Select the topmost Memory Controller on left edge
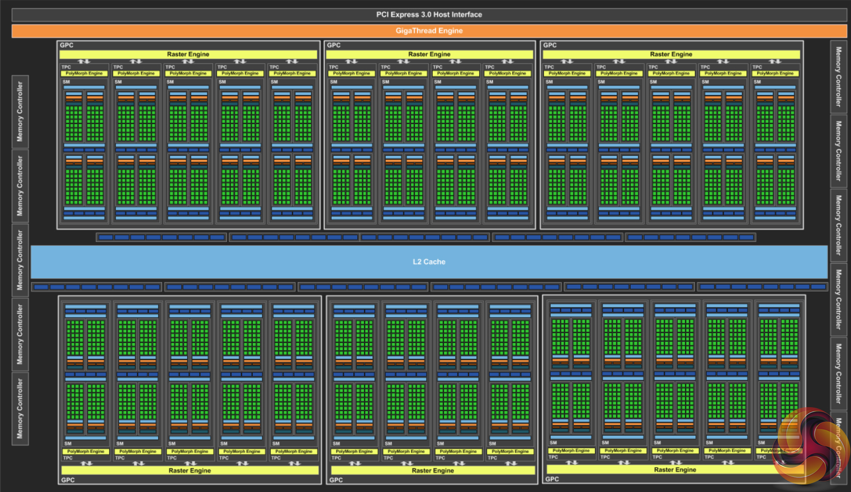Image resolution: width=851 pixels, height=492 pixels. point(20,112)
